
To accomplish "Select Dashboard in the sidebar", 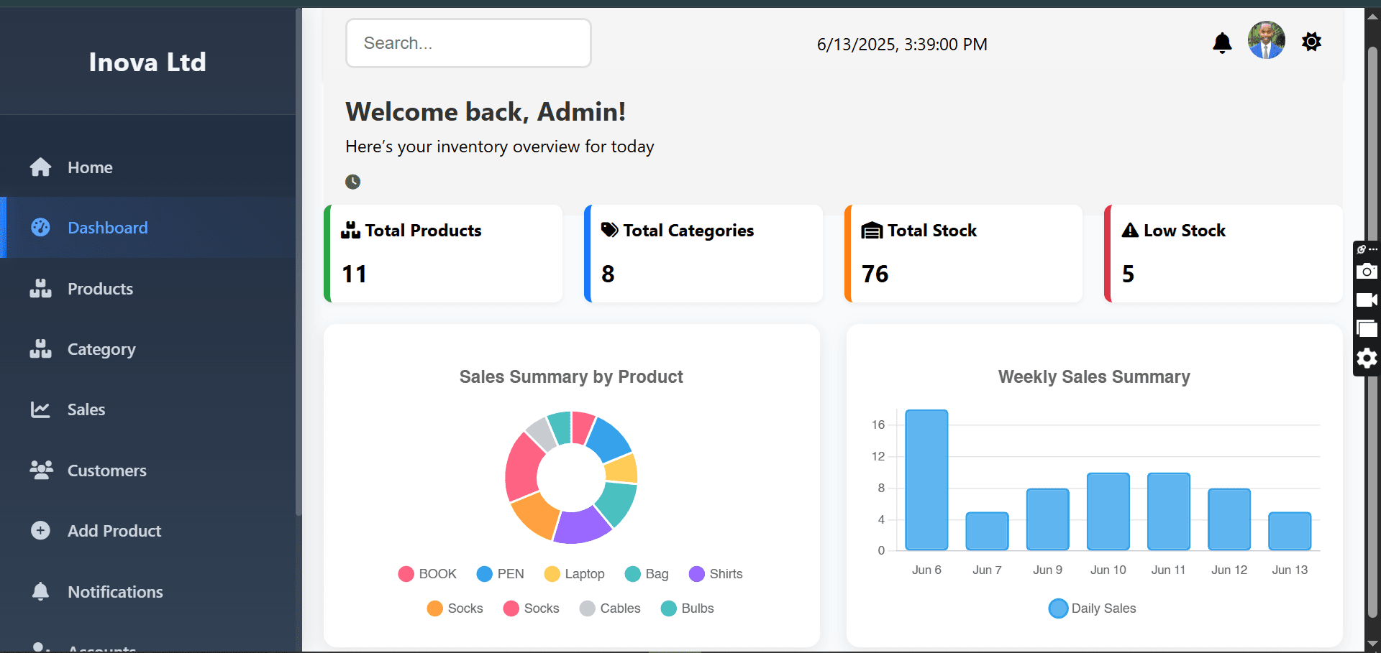I will [147, 228].
